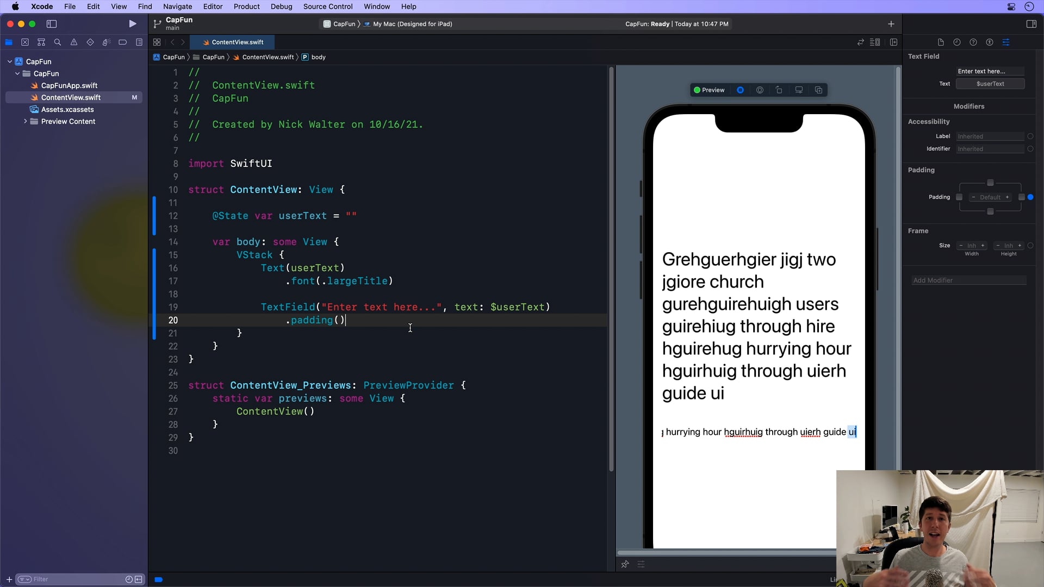
Task: Show the History inspector
Action: click(957, 42)
